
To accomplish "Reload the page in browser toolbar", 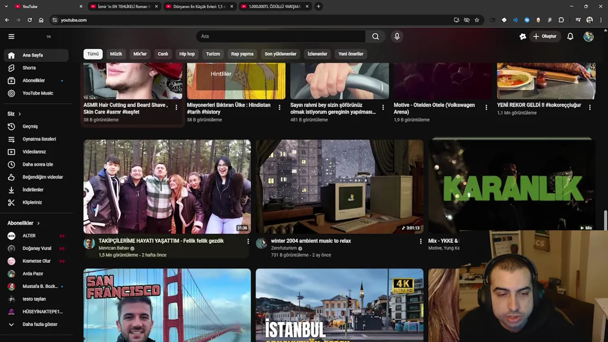I will pos(29,20).
